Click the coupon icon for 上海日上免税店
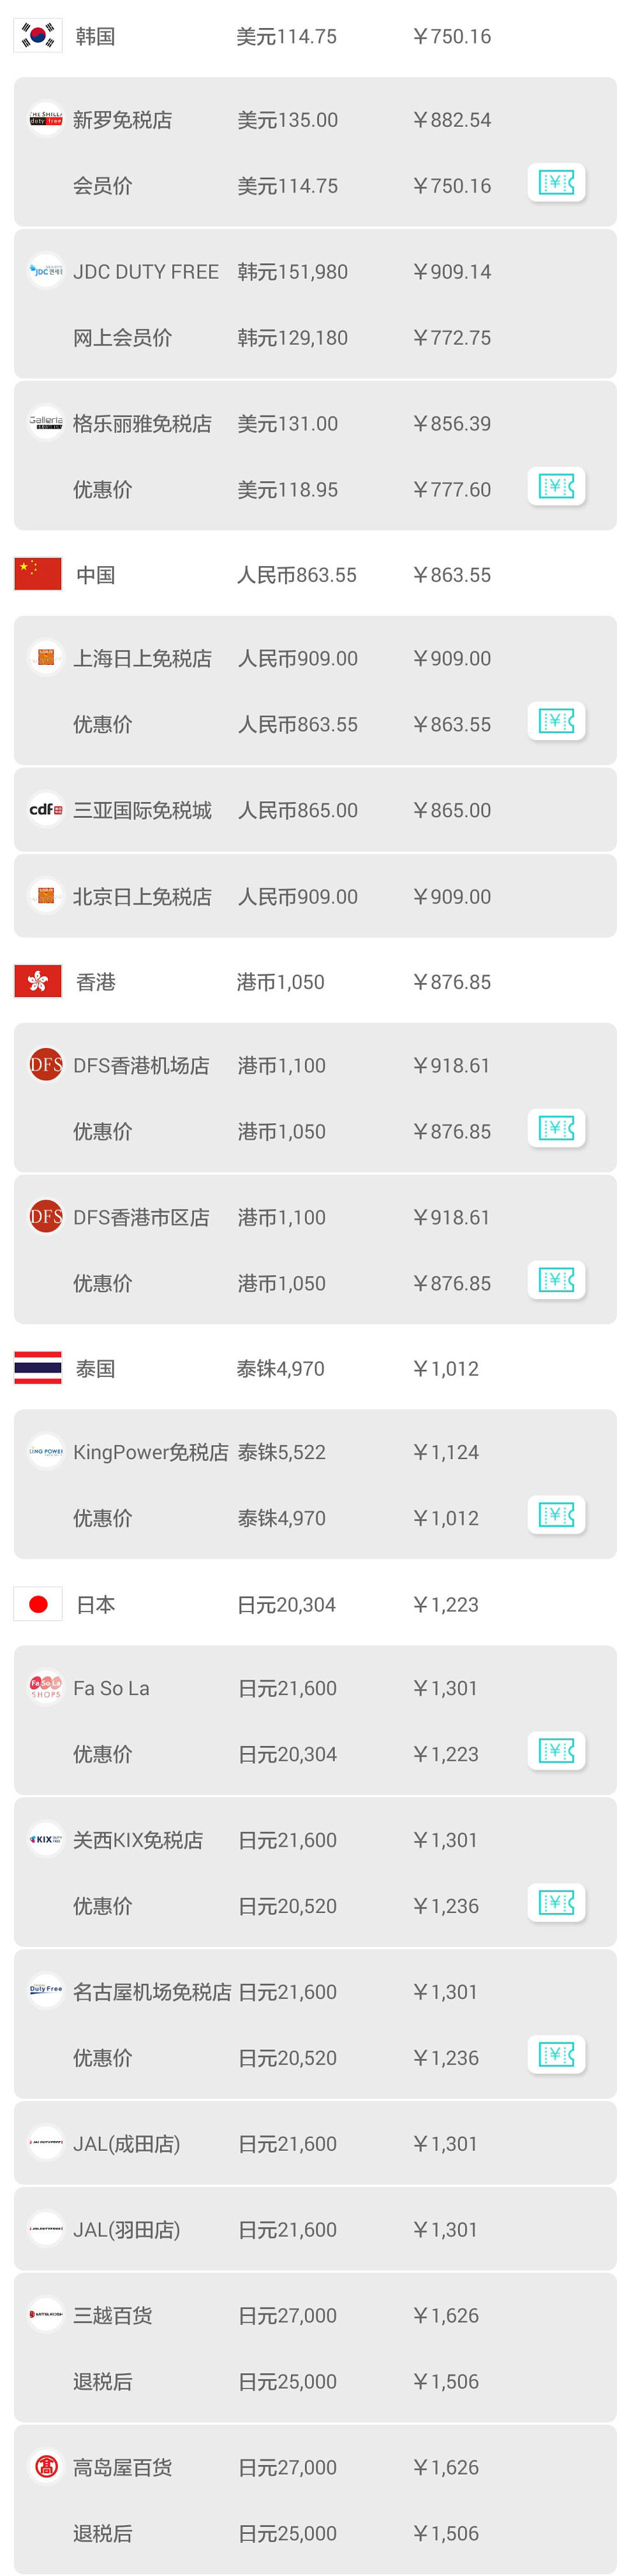Image resolution: width=631 pixels, height=2576 pixels. pos(556,720)
